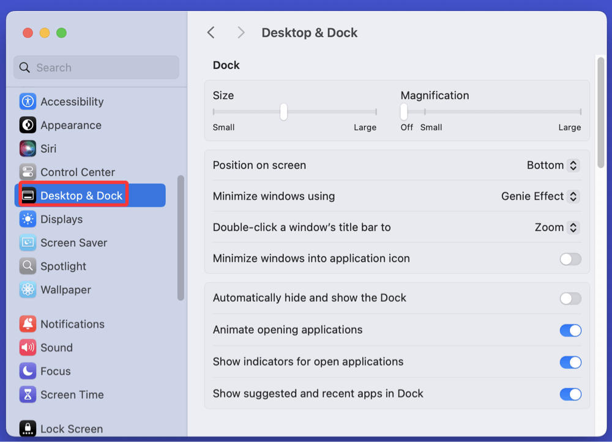The image size is (612, 442).
Task: Open Appearance settings icon
Action: (28, 125)
